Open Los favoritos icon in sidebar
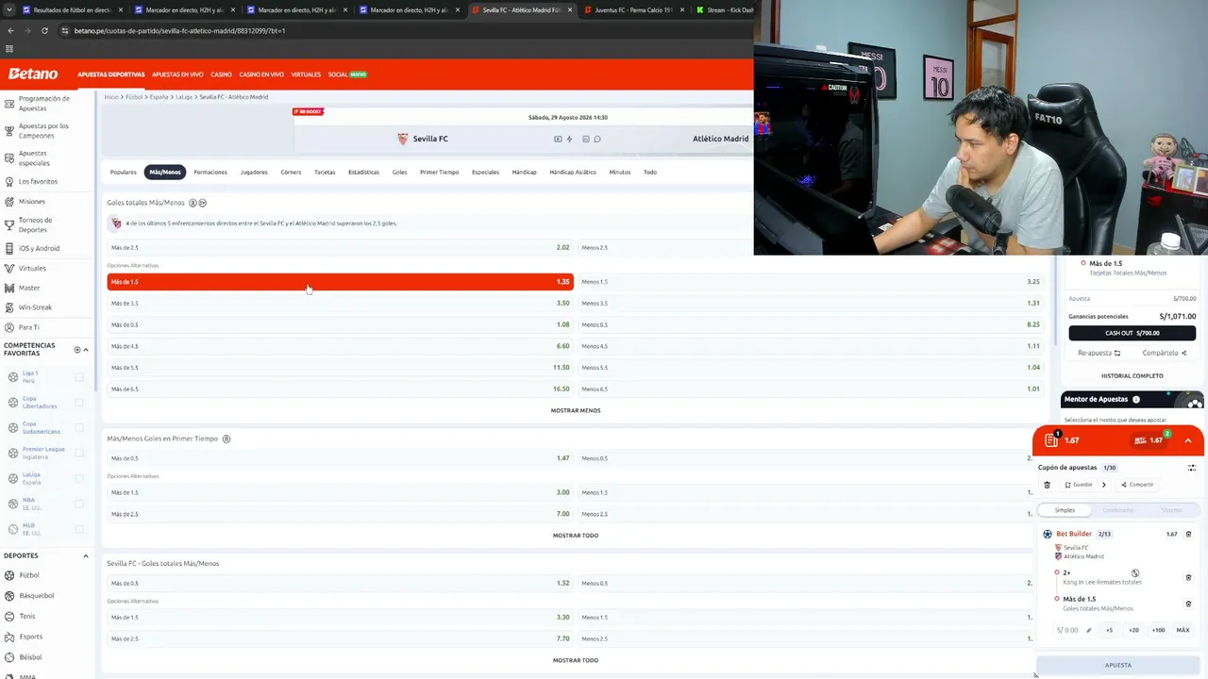 (9, 182)
